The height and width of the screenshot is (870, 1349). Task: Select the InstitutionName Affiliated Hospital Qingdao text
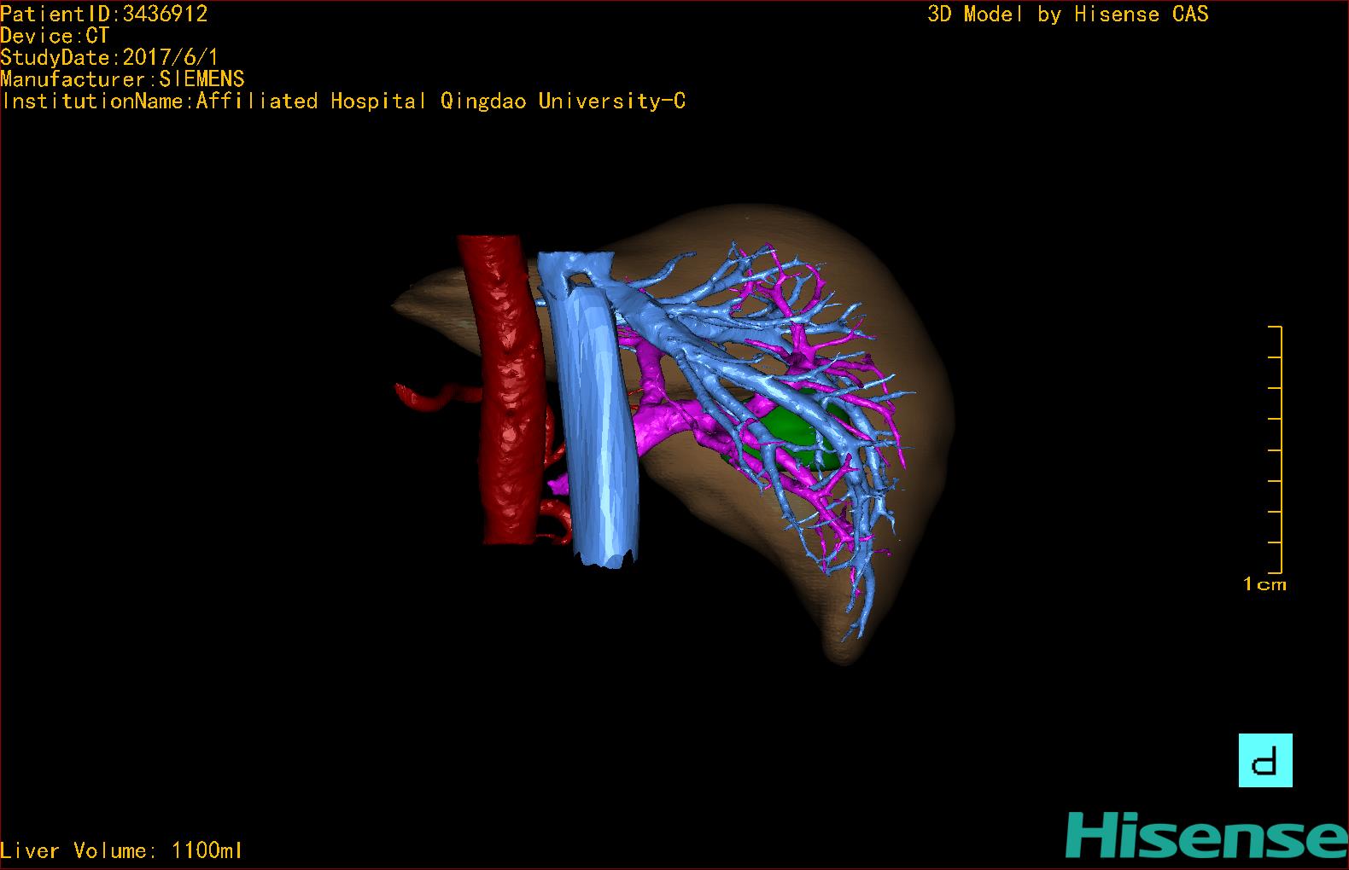click(x=343, y=101)
